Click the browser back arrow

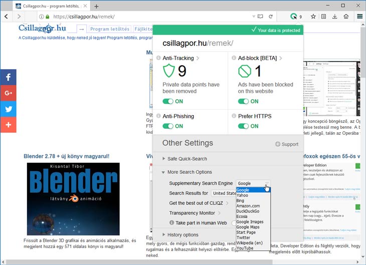tap(6, 17)
